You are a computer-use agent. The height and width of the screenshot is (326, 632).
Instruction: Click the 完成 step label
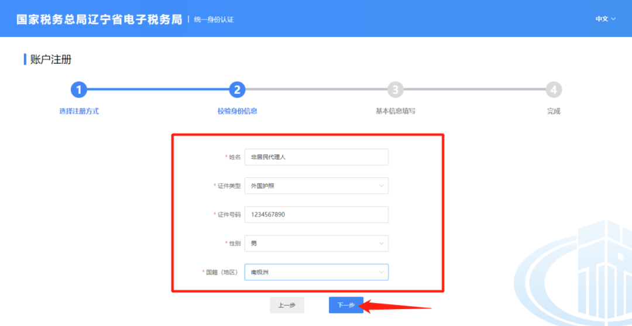[x=554, y=111]
